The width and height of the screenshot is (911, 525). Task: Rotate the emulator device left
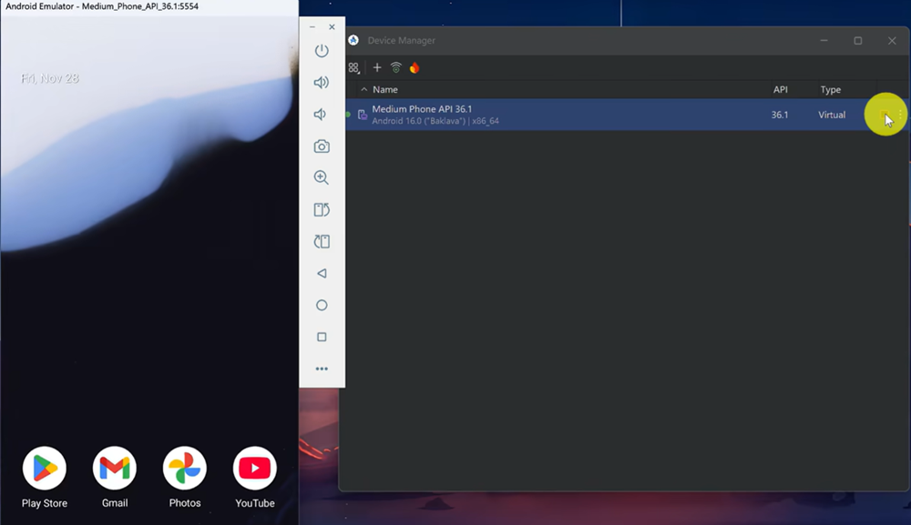[322, 210]
